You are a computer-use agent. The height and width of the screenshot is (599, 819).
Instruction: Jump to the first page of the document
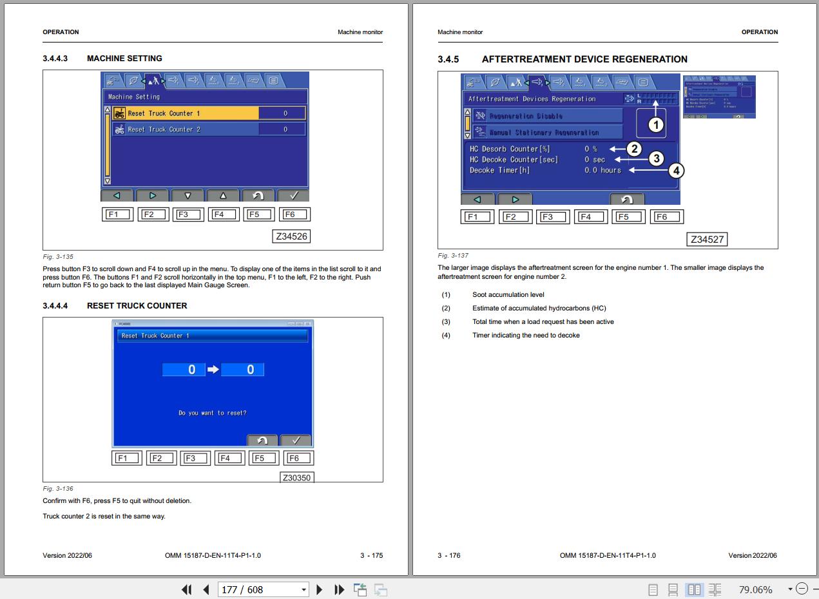[x=187, y=589]
